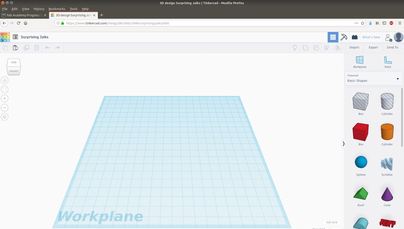The image size is (404, 229).
Task: Collapse the shapes panel chevron
Action: [x=343, y=143]
